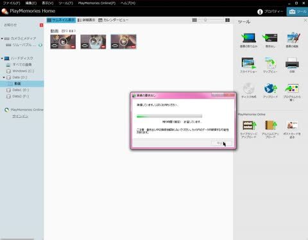The image size is (308, 240).
Task: Click the サインイン sign-in link
Action: [x=20, y=116]
